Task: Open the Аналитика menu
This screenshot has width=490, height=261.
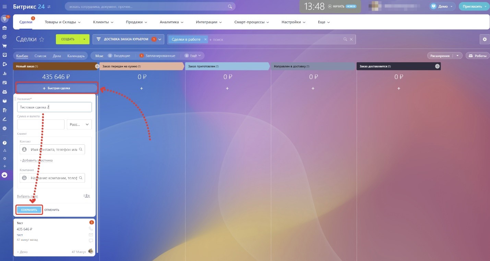Action: pyautogui.click(x=171, y=22)
